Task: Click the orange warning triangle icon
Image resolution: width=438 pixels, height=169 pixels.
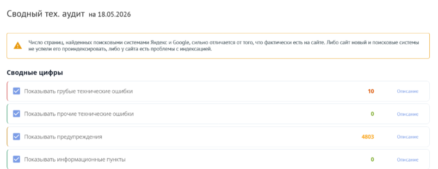Action: (x=18, y=46)
